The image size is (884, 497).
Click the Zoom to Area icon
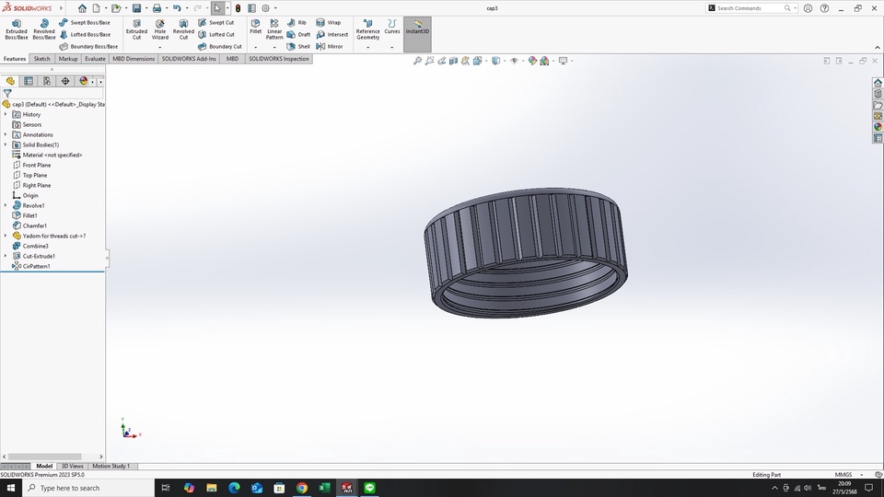430,61
